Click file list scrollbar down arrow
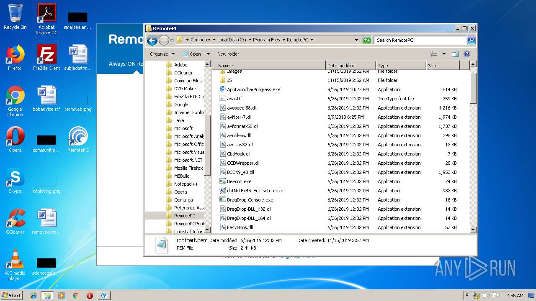Viewport: 536px width, 301px height. pyautogui.click(x=473, y=230)
